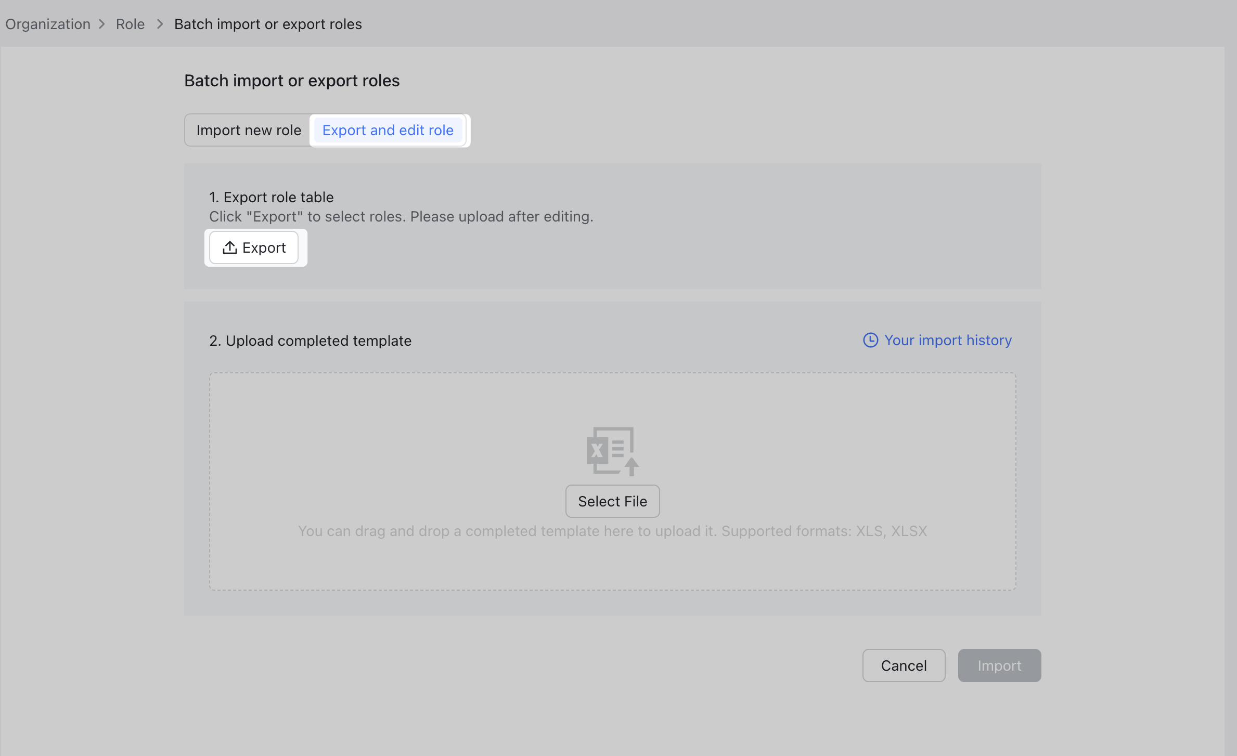Click Batch import or export roles breadcrumb

pos(268,24)
